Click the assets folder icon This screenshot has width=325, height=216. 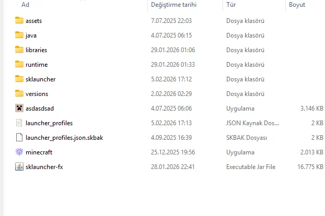pyautogui.click(x=19, y=20)
